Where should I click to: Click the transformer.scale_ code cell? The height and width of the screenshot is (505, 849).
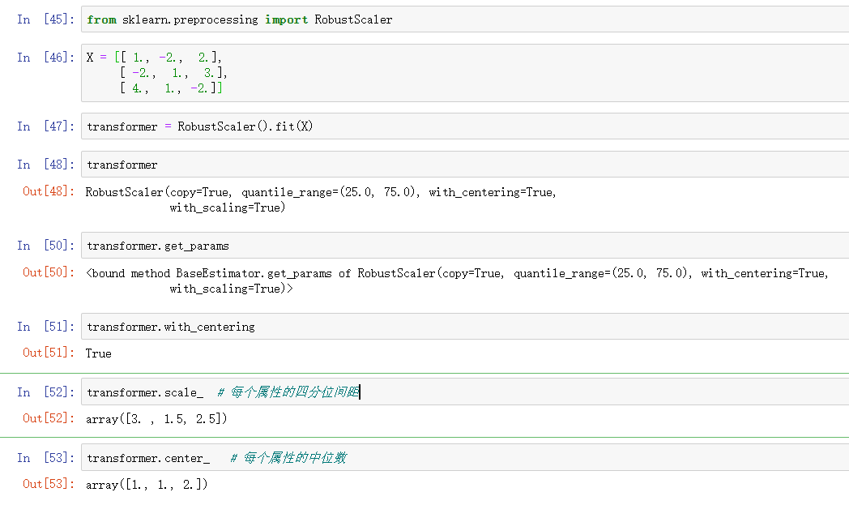(x=465, y=392)
